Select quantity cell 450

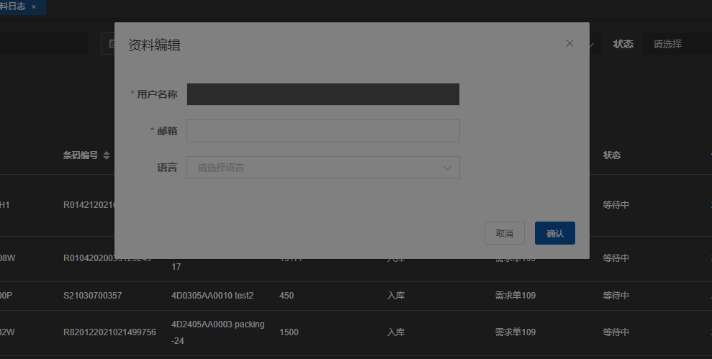(x=287, y=296)
